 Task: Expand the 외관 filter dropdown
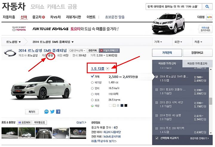click(x=178, y=42)
